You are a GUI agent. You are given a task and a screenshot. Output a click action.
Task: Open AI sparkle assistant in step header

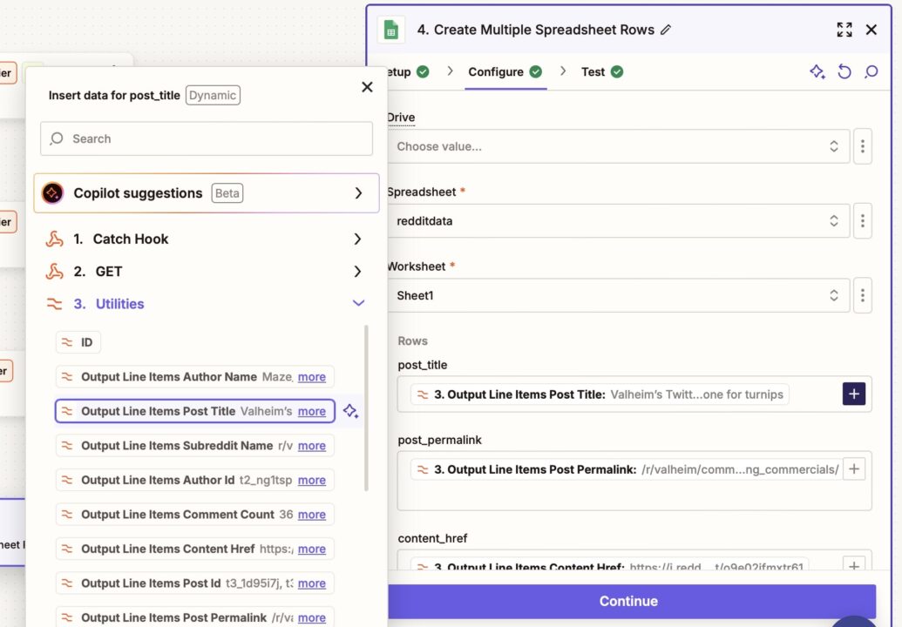coord(817,71)
